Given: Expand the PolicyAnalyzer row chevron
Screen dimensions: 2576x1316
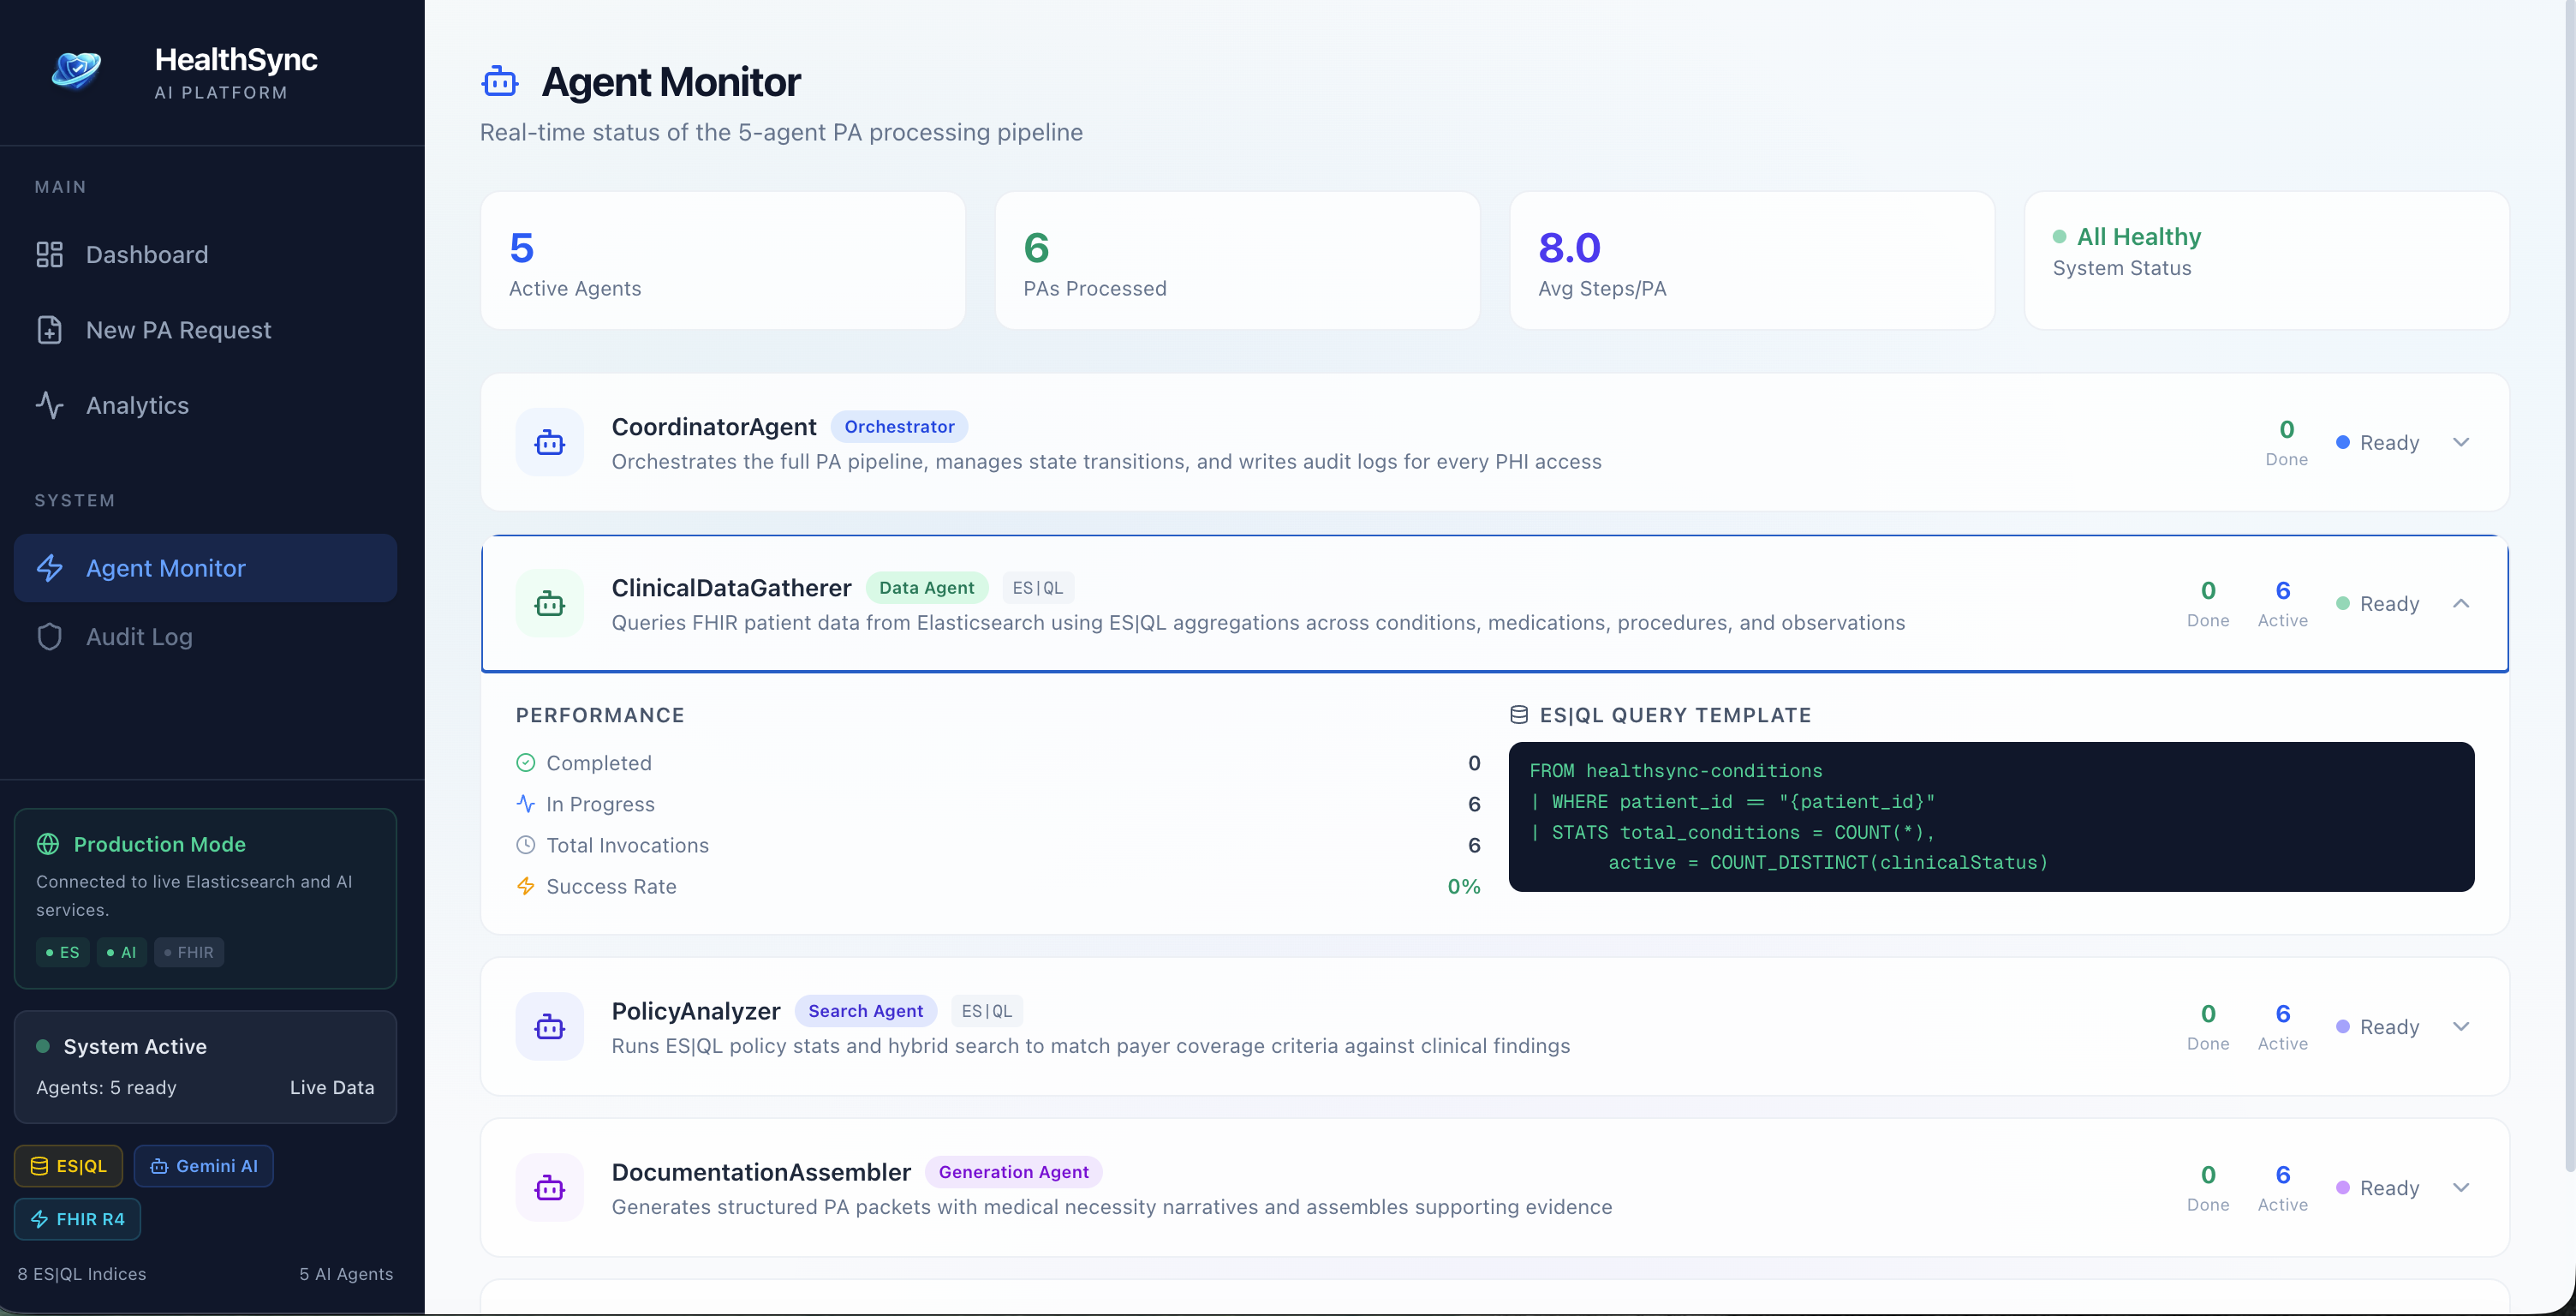Looking at the screenshot, I should click(x=2461, y=1026).
